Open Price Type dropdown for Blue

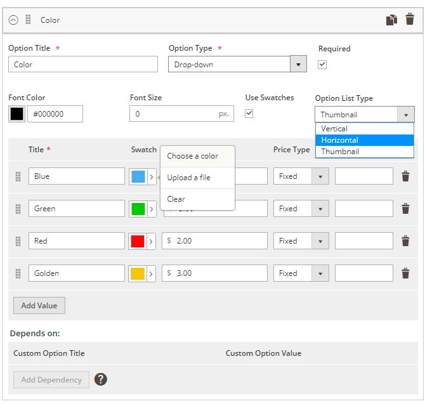point(301,176)
